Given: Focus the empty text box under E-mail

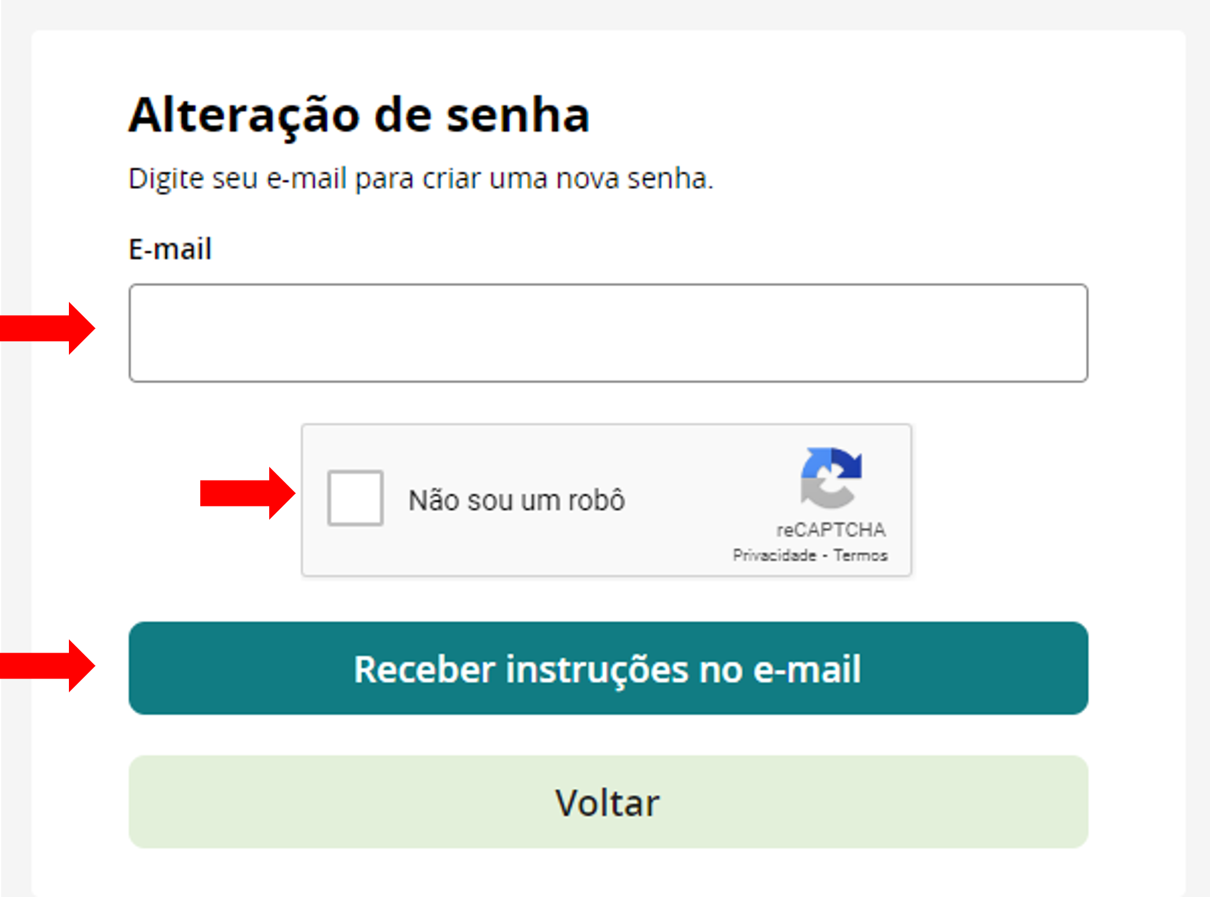Looking at the screenshot, I should [x=608, y=333].
